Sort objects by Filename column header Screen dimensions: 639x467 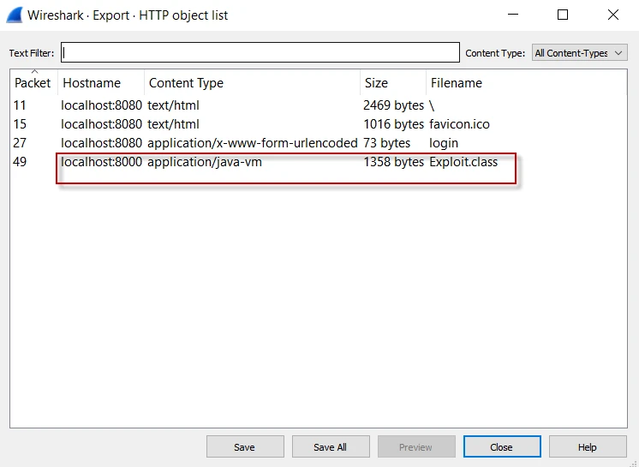[x=456, y=83]
